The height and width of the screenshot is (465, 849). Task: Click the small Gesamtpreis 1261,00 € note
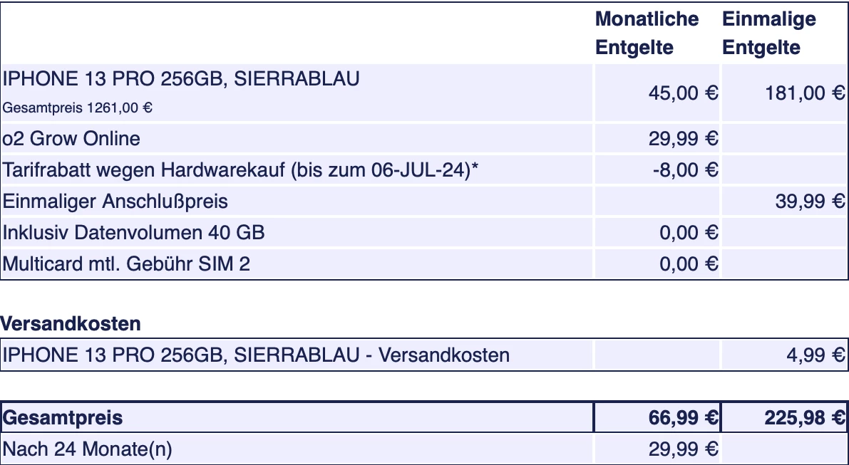coord(78,108)
